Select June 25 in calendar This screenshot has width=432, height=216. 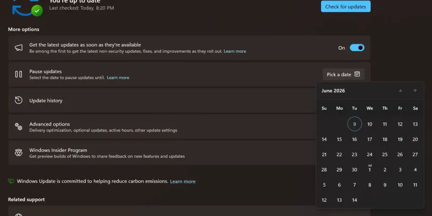(385, 155)
